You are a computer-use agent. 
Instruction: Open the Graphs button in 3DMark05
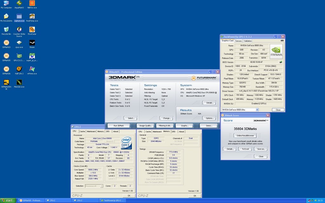(184, 126)
